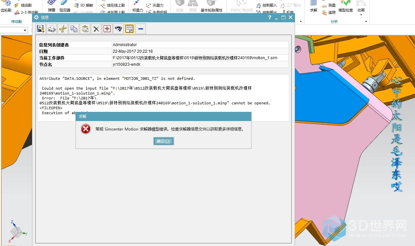The width and height of the screenshot is (415, 246).
Task: Click the red error icon in 求解 dialog
Action: (86, 129)
